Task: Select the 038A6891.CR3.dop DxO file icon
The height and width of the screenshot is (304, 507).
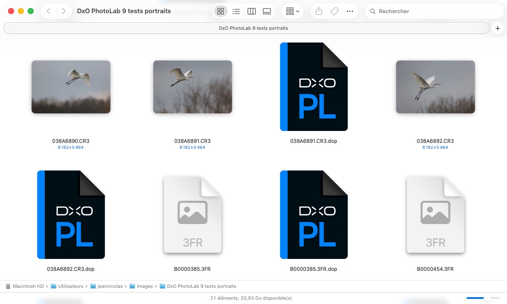Action: pyautogui.click(x=313, y=87)
